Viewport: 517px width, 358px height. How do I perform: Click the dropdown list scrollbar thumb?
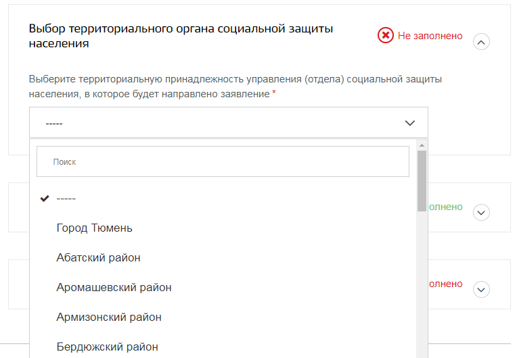point(422,181)
